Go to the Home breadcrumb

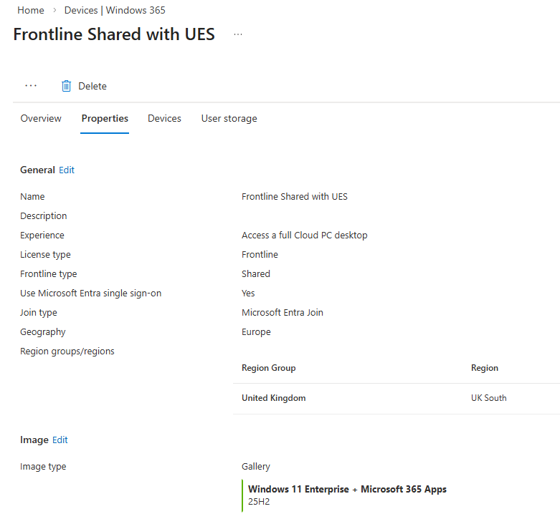[30, 10]
